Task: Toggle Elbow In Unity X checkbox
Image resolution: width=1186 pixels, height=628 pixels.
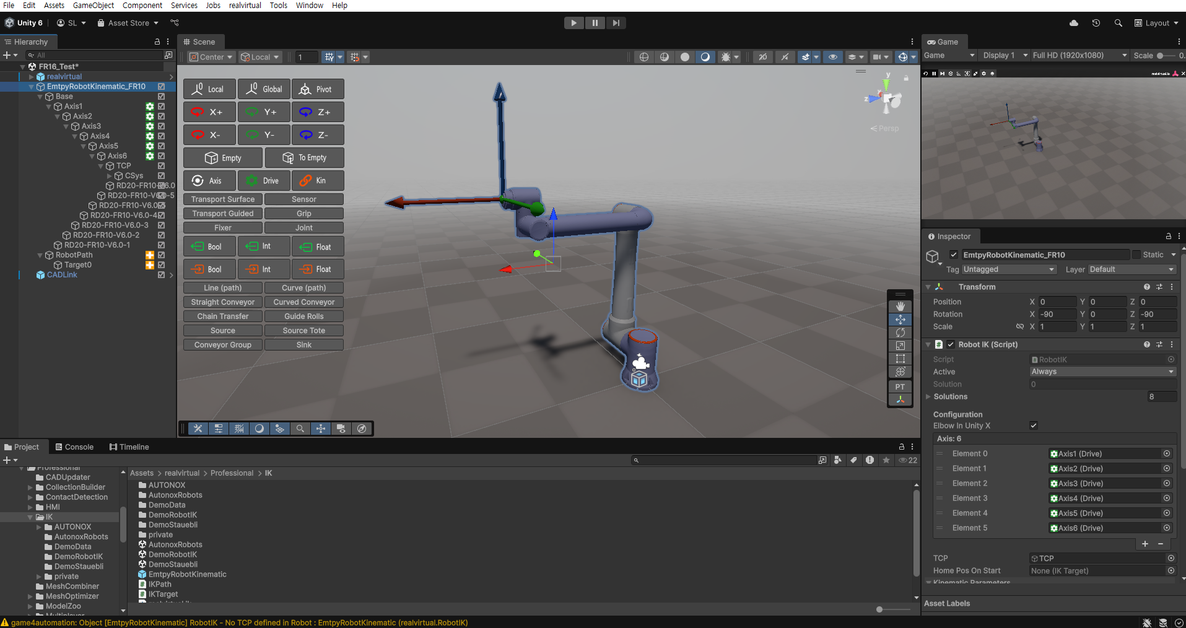Action: (x=1034, y=425)
